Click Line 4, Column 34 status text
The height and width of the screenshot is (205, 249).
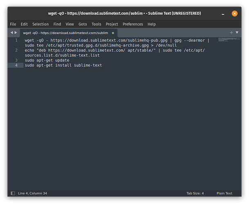click(33, 193)
